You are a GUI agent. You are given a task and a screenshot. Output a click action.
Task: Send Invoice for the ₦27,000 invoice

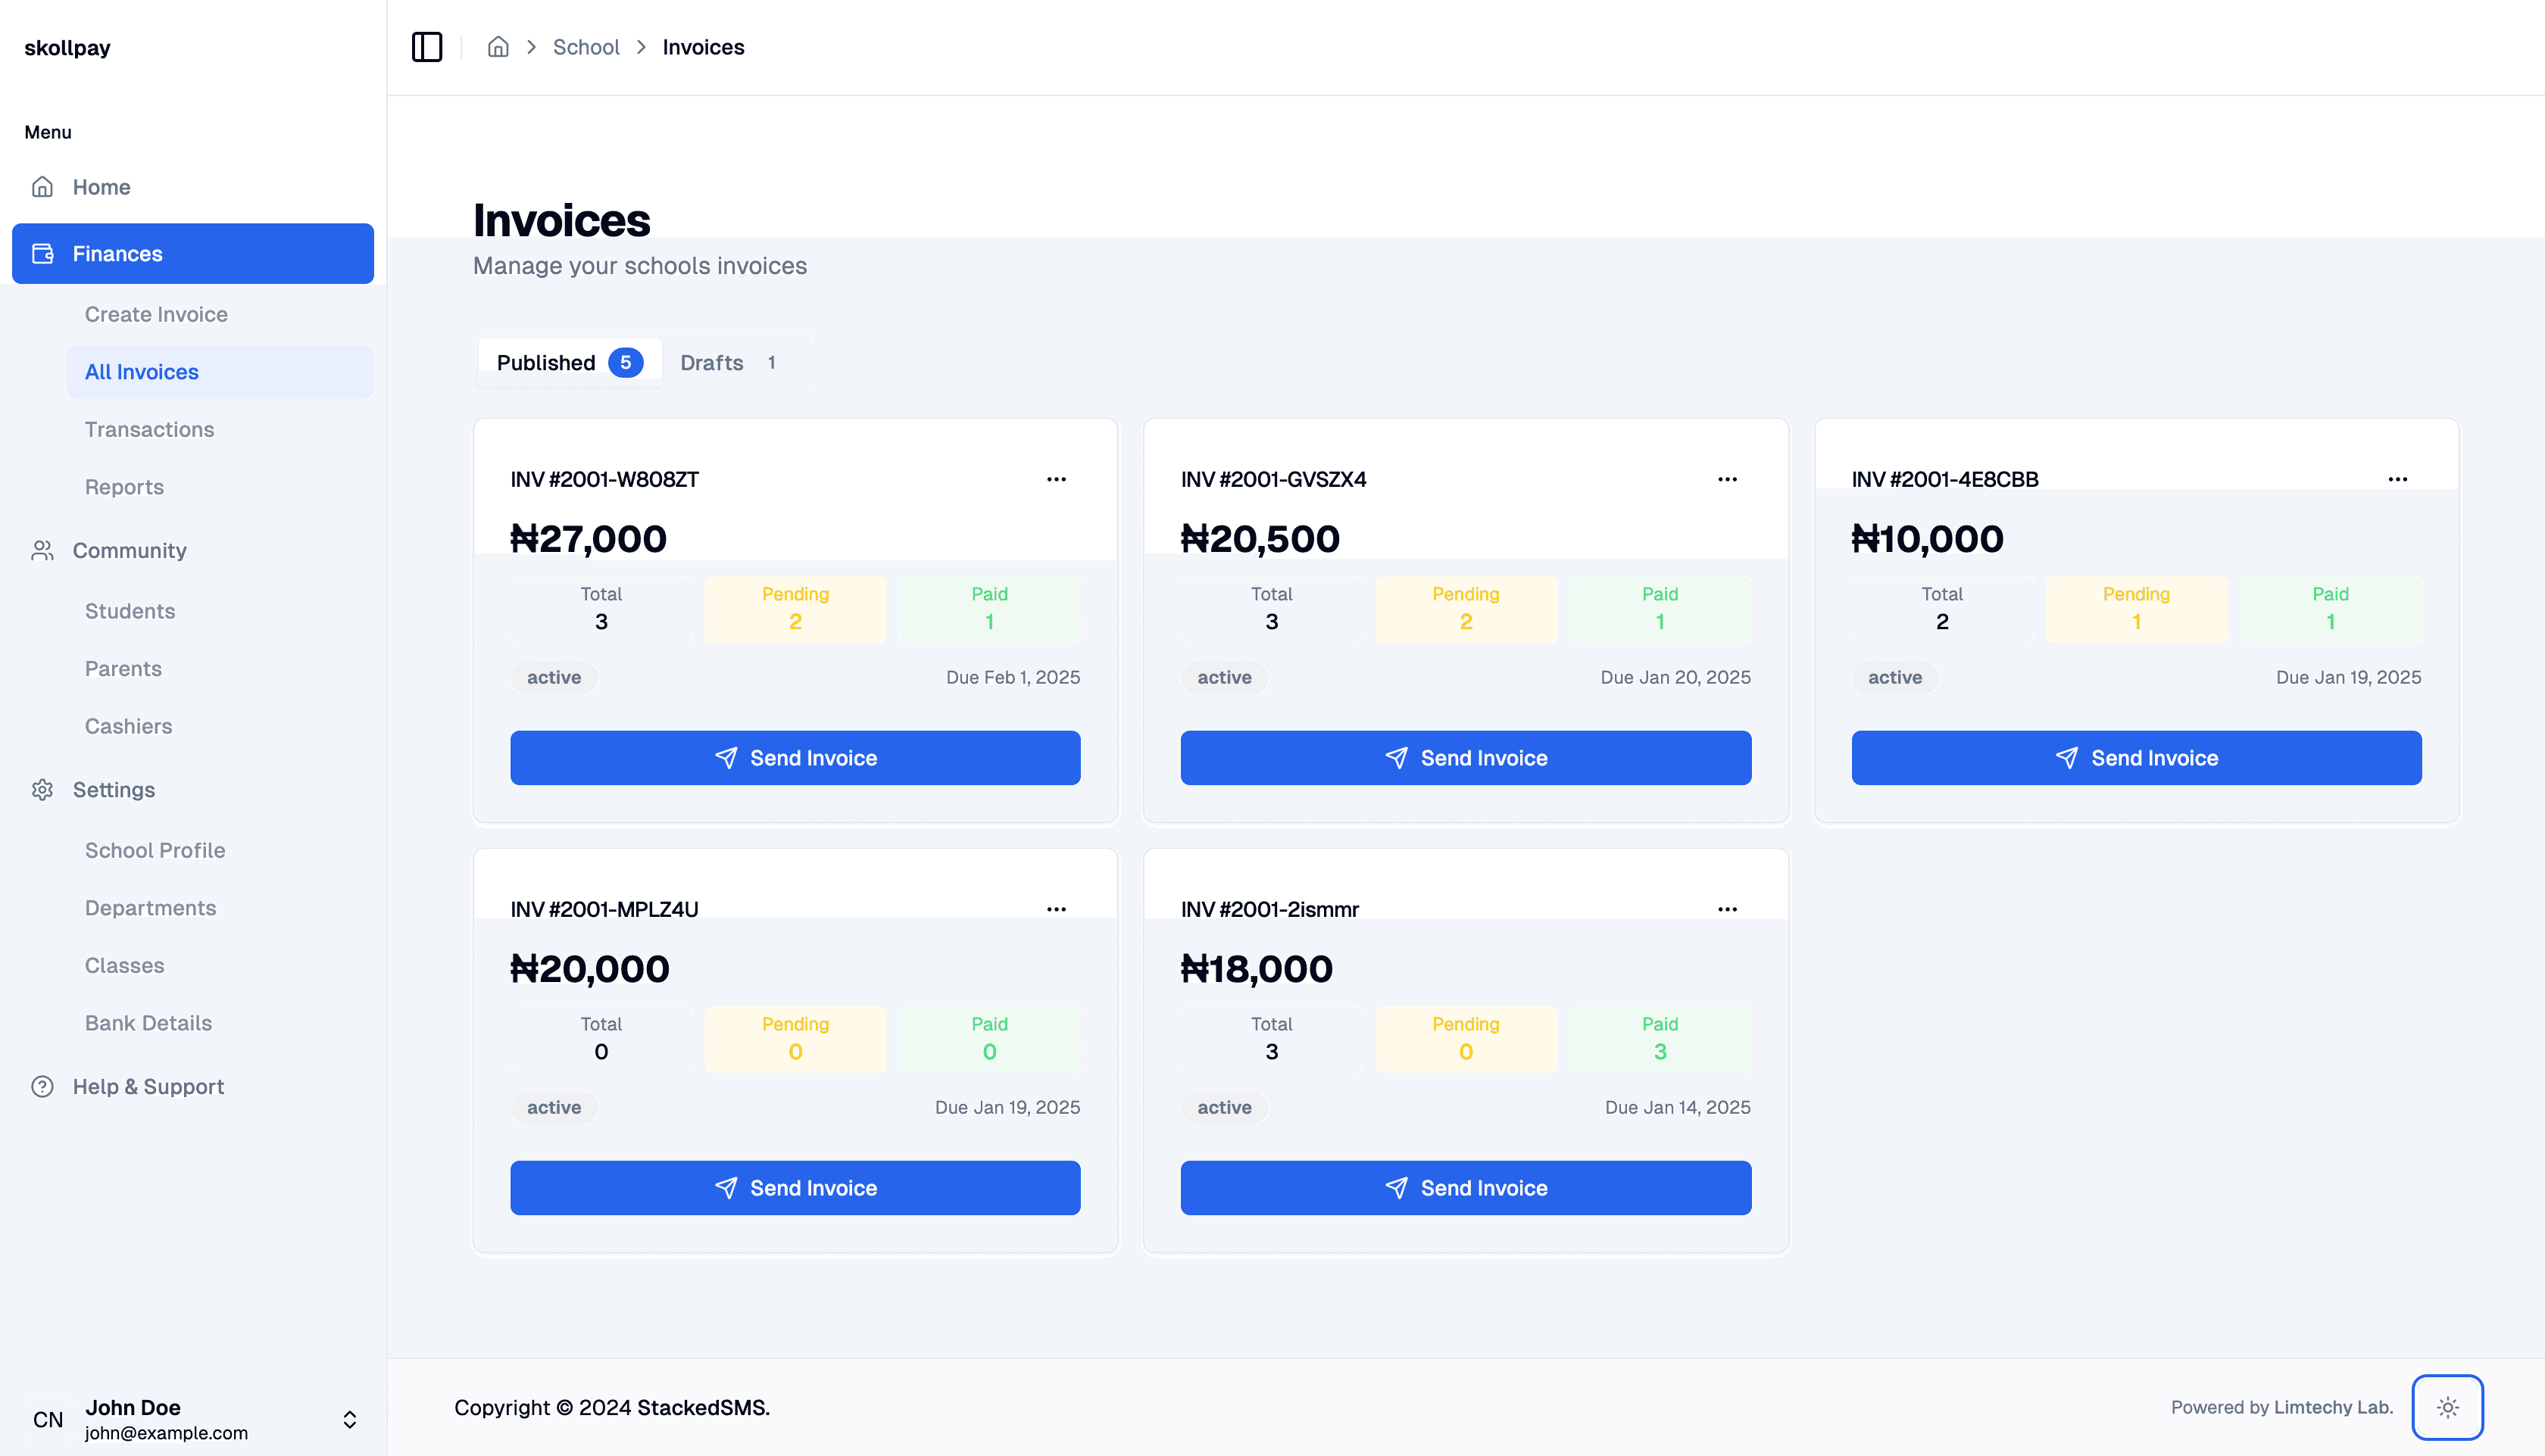[795, 758]
